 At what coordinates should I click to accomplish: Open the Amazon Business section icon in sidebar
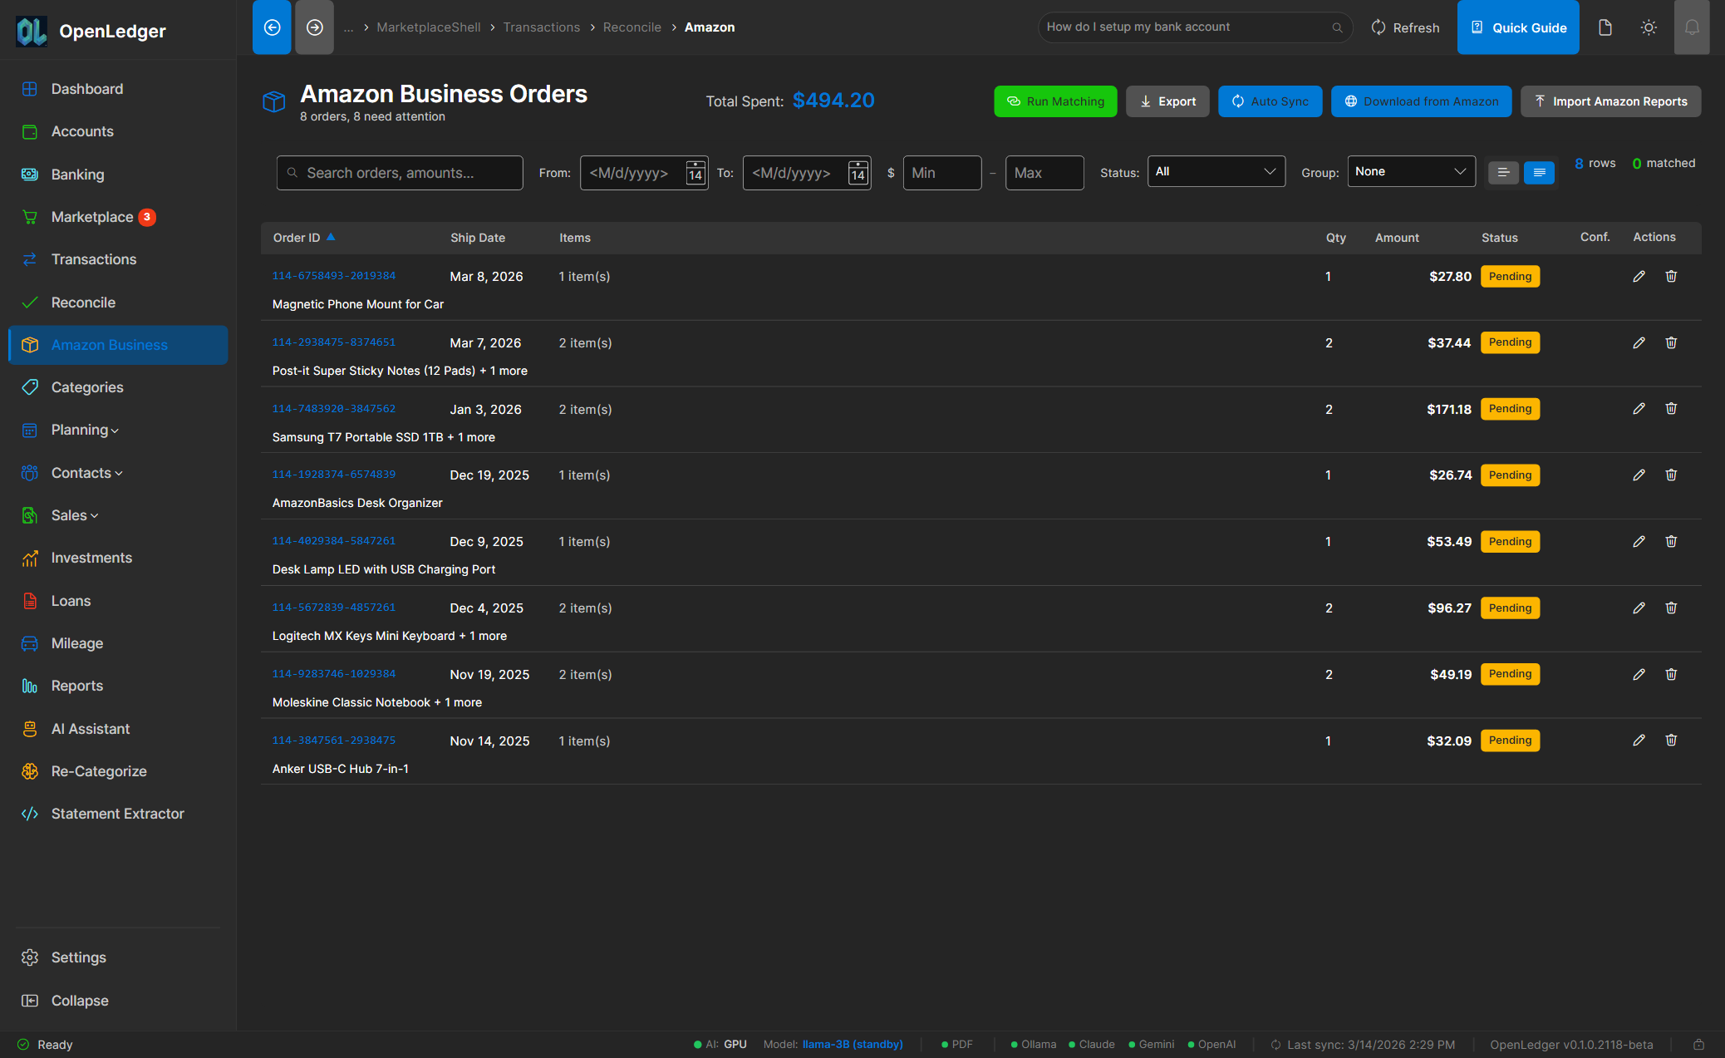[x=30, y=344]
